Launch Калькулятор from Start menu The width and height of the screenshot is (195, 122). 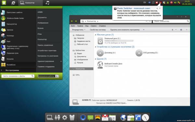[12, 24]
